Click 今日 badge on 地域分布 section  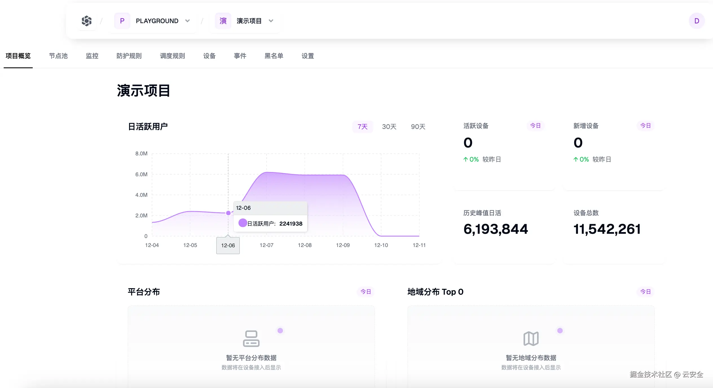coord(645,292)
